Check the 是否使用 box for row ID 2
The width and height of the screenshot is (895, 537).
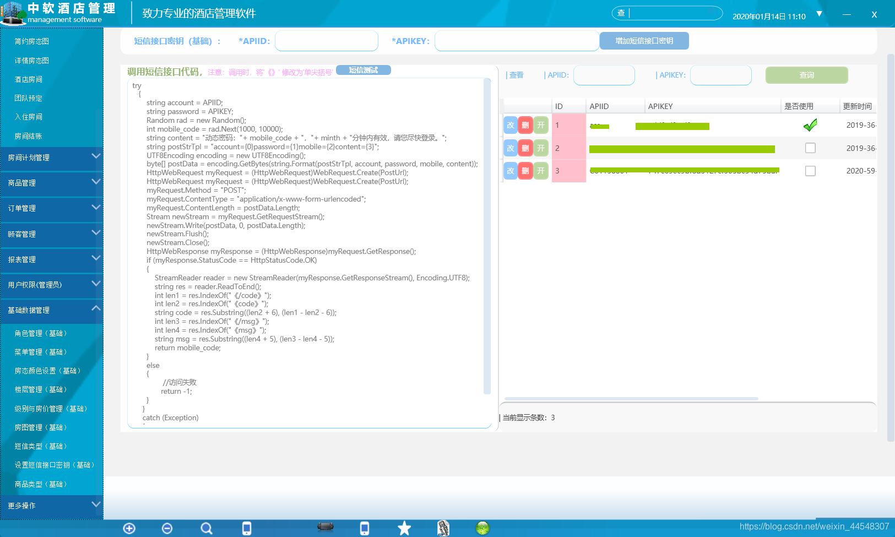pos(810,148)
